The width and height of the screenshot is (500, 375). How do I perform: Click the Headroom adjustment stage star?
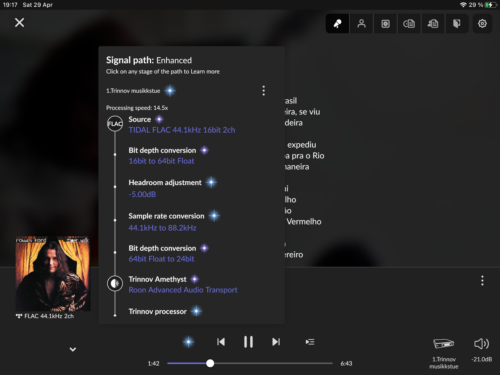(211, 182)
